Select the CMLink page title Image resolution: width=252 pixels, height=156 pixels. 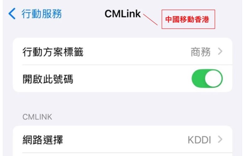(x=123, y=14)
